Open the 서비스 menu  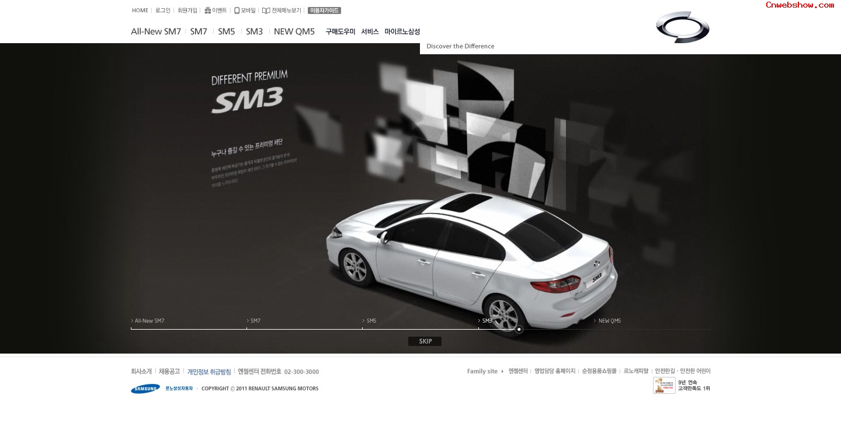point(370,32)
